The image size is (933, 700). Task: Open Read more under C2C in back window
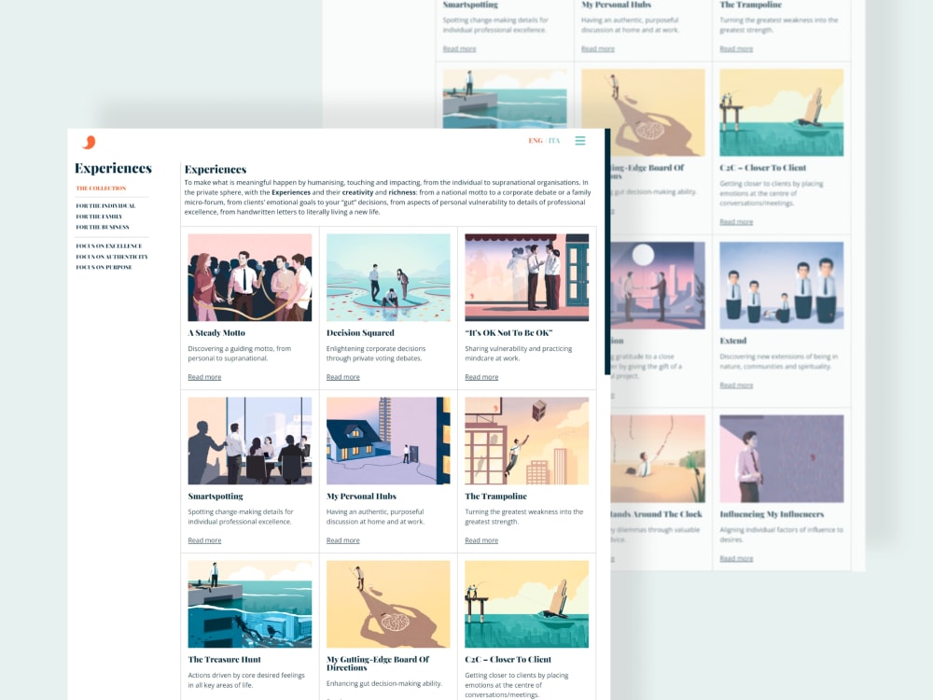(737, 222)
